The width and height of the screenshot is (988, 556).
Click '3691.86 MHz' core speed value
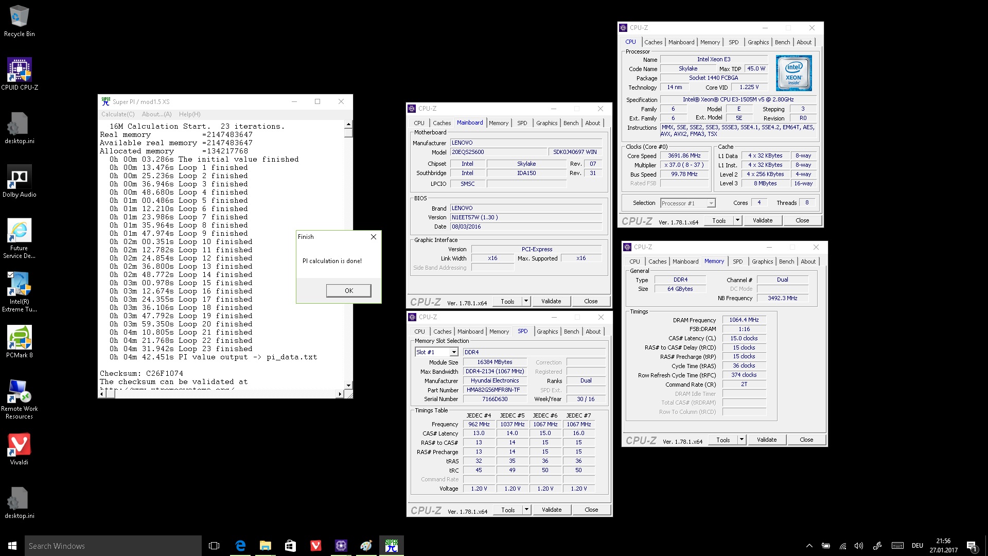pos(684,155)
